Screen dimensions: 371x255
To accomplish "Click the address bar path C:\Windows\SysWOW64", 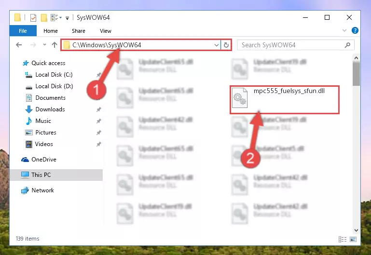I will pos(107,45).
